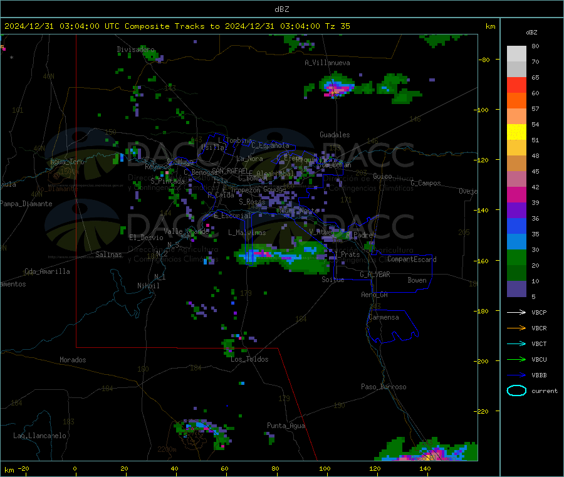Click the cyan VBCT arrow legend icon
564x477 pixels.
point(516,344)
